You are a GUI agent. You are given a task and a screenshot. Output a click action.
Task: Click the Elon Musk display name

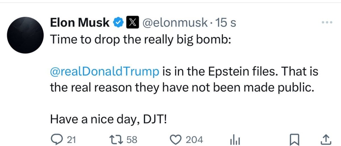point(80,23)
